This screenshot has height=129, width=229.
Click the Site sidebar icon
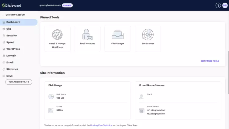point(4,29)
